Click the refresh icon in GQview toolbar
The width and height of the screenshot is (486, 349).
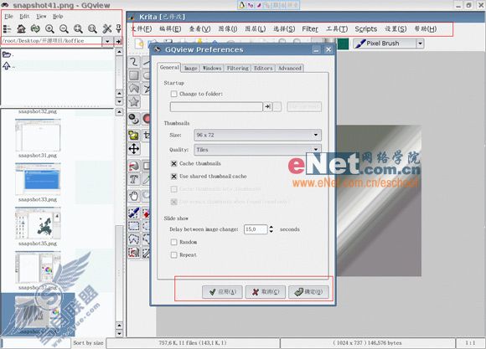point(35,28)
